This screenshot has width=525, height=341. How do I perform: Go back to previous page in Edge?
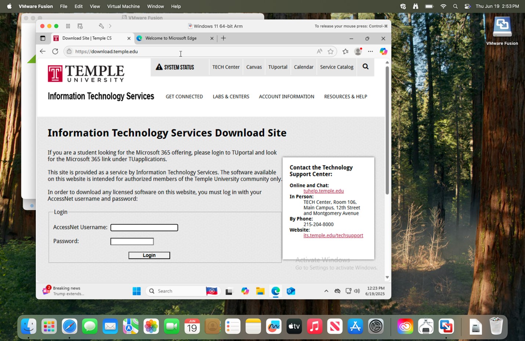[x=43, y=51]
